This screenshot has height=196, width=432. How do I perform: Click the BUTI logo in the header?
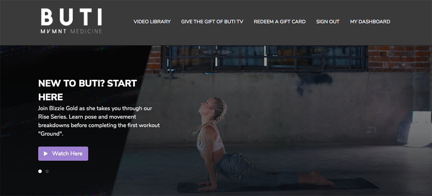[71, 21]
